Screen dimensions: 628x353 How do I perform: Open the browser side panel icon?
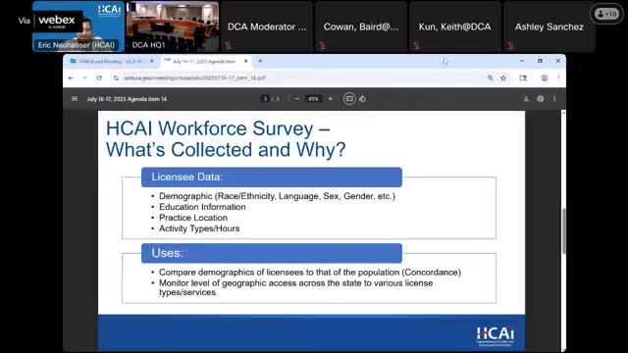[x=523, y=78]
